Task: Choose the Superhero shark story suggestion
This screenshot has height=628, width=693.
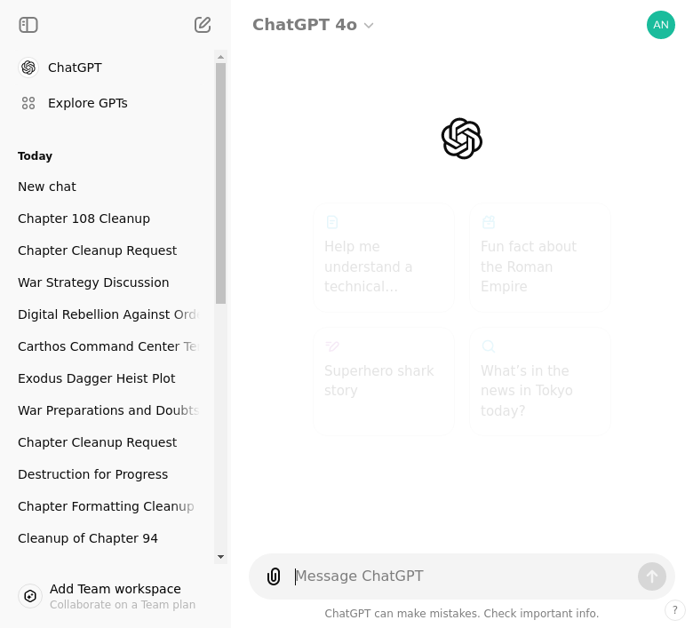Action: coord(384,381)
